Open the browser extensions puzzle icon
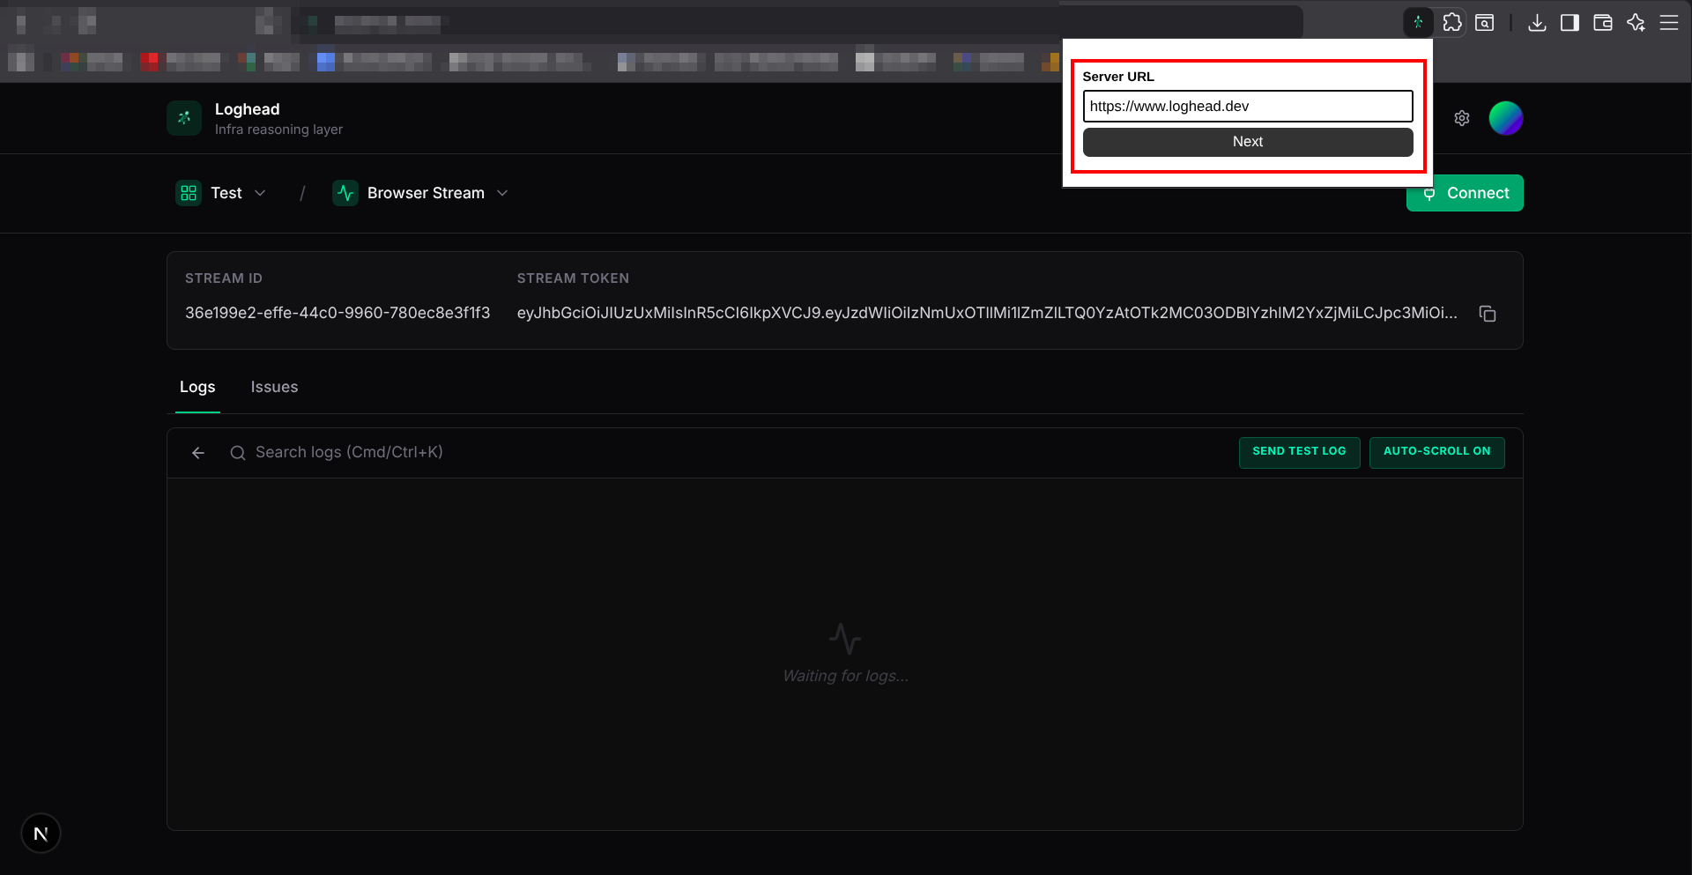The image size is (1692, 875). click(x=1452, y=23)
